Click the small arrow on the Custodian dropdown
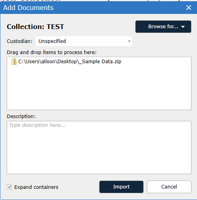 click(x=129, y=41)
